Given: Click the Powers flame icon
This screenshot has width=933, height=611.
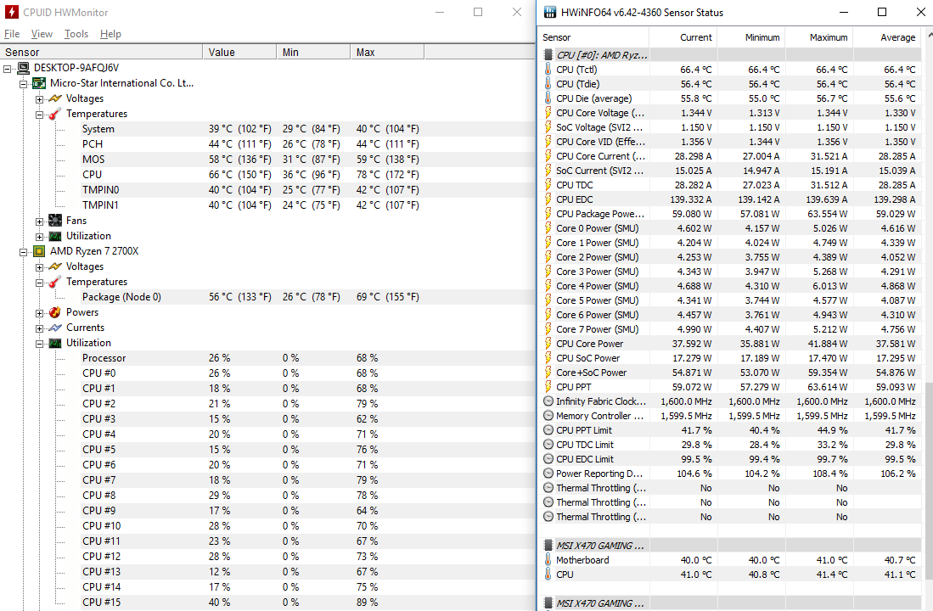Looking at the screenshot, I should pos(55,312).
